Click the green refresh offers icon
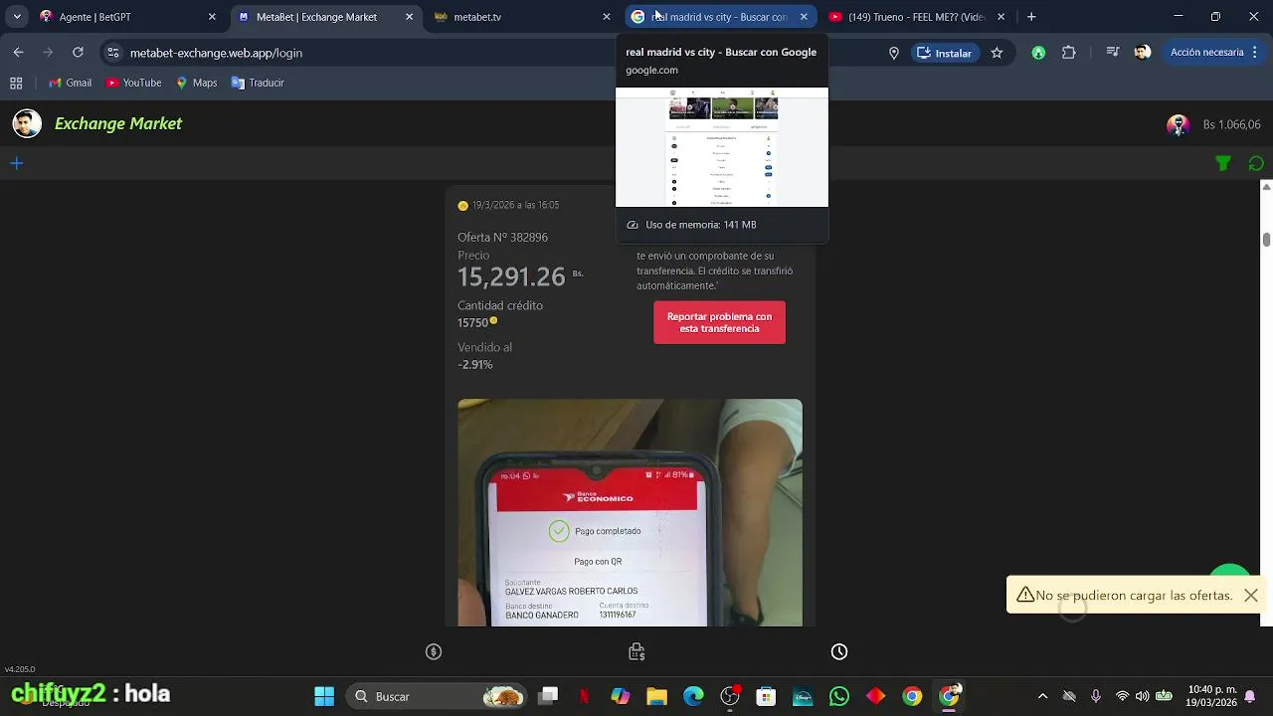Screen dimensions: 1273x716 click(x=1256, y=164)
